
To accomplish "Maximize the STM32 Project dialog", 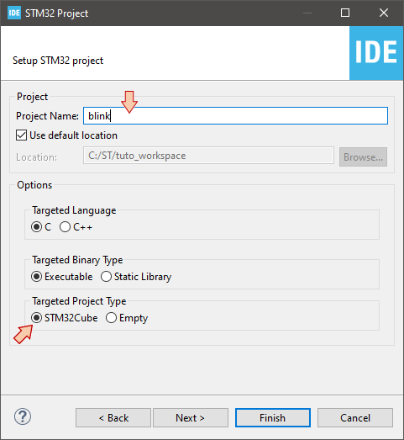I will (345, 13).
